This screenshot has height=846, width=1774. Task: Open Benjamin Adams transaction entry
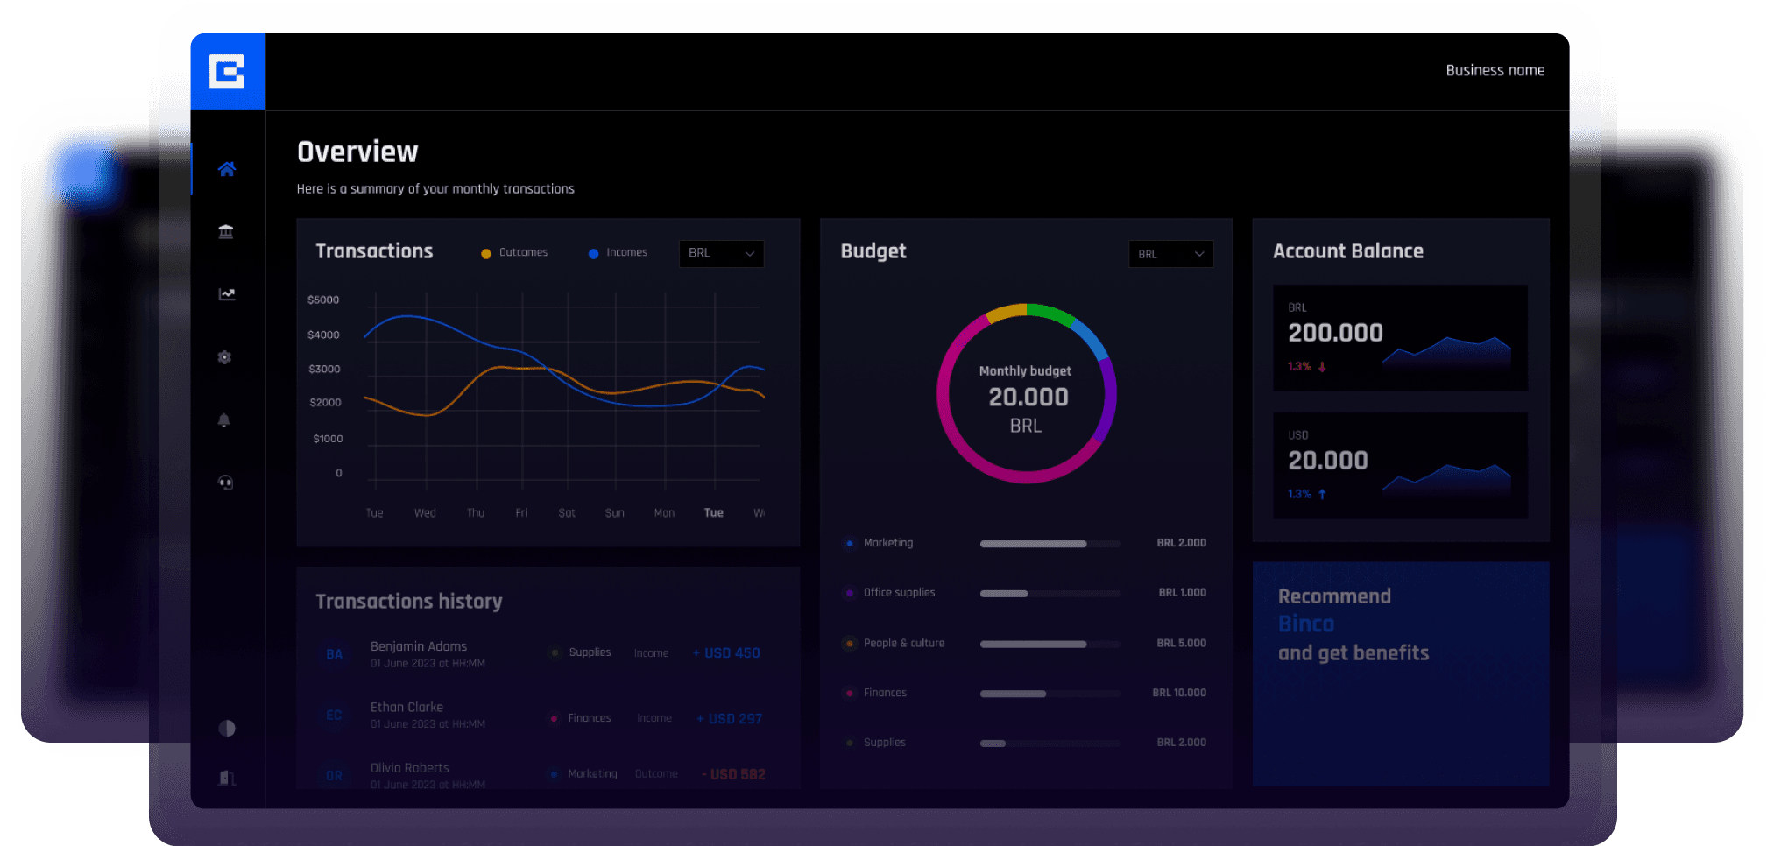click(419, 653)
